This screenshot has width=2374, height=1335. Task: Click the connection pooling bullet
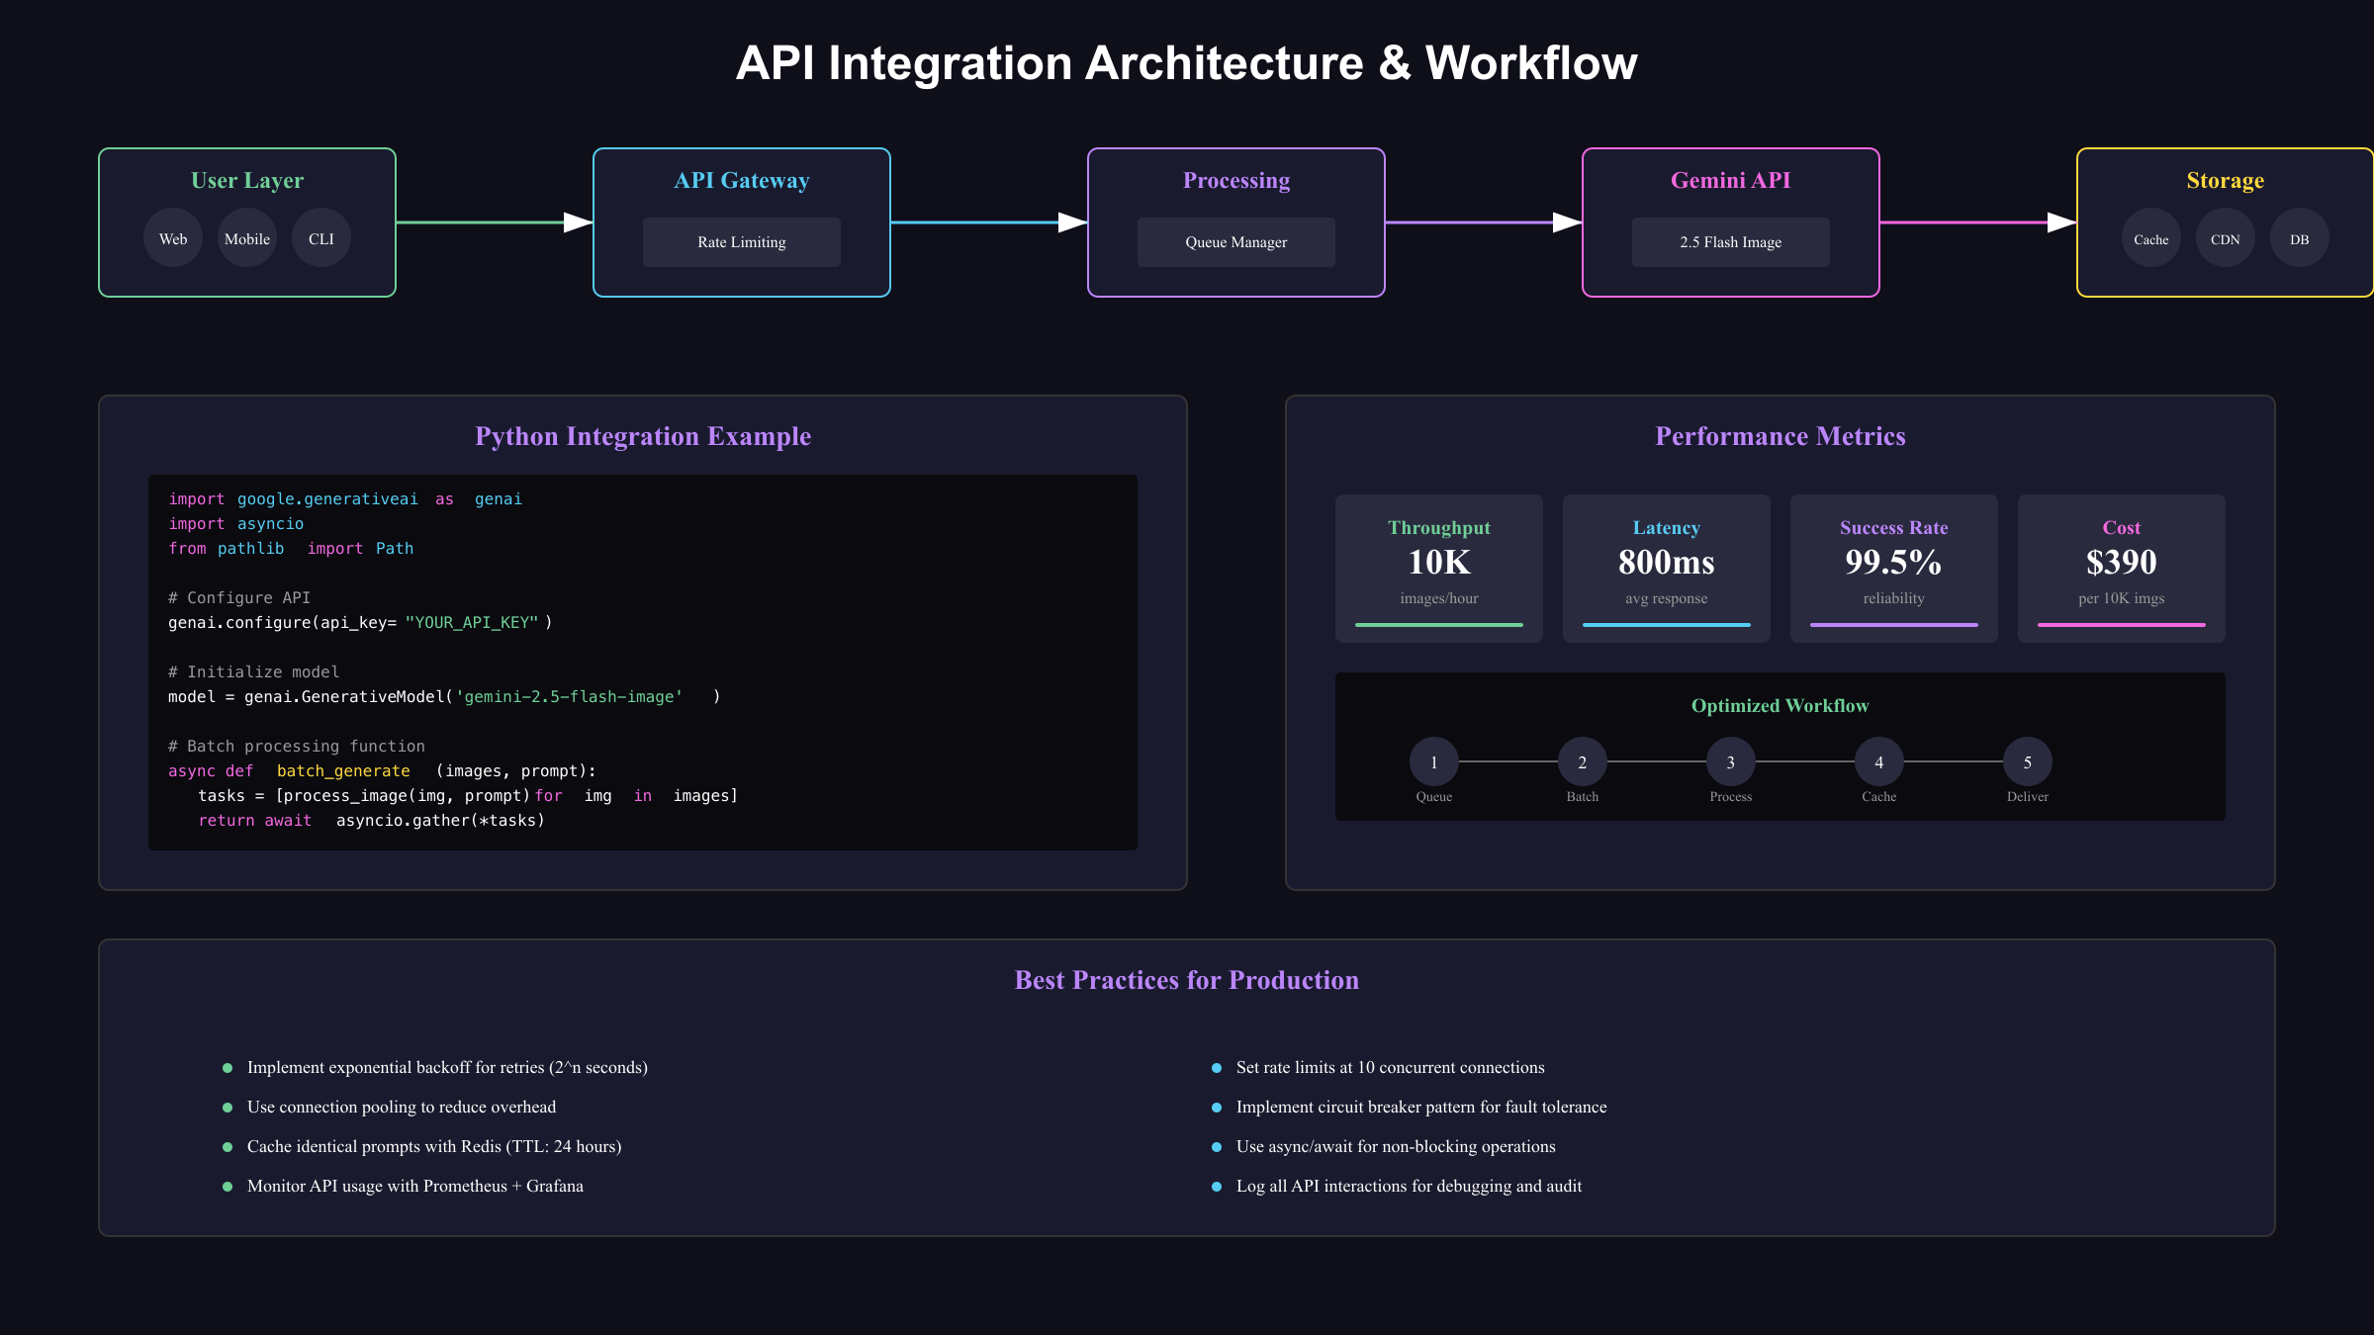390,1108
